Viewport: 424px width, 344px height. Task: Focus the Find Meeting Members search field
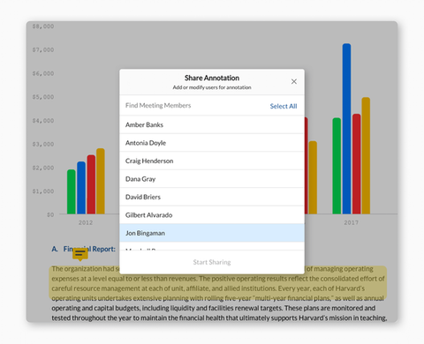[194, 106]
